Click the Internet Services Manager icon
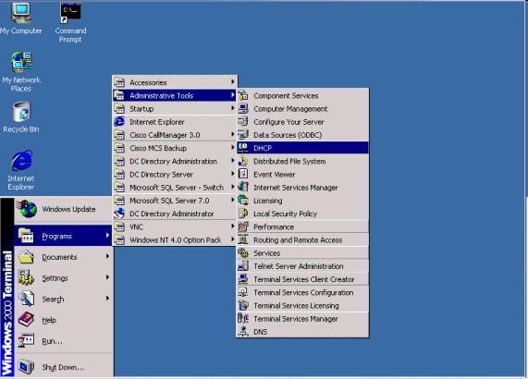 [243, 187]
